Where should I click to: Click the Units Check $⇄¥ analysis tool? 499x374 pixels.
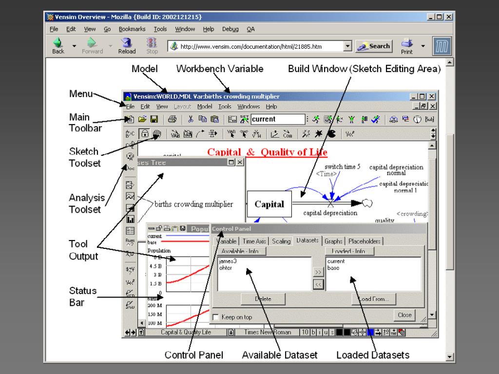click(130, 270)
